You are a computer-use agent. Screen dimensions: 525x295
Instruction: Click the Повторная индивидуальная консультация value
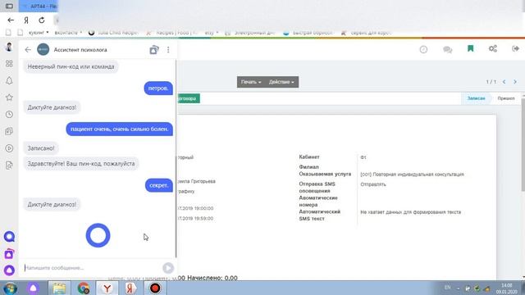point(412,175)
